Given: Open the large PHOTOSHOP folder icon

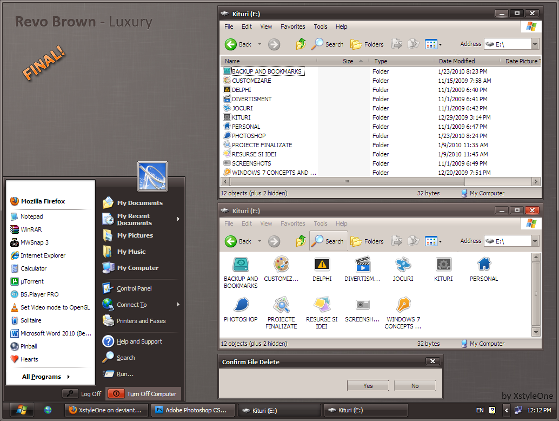Looking at the screenshot, I should tap(241, 305).
